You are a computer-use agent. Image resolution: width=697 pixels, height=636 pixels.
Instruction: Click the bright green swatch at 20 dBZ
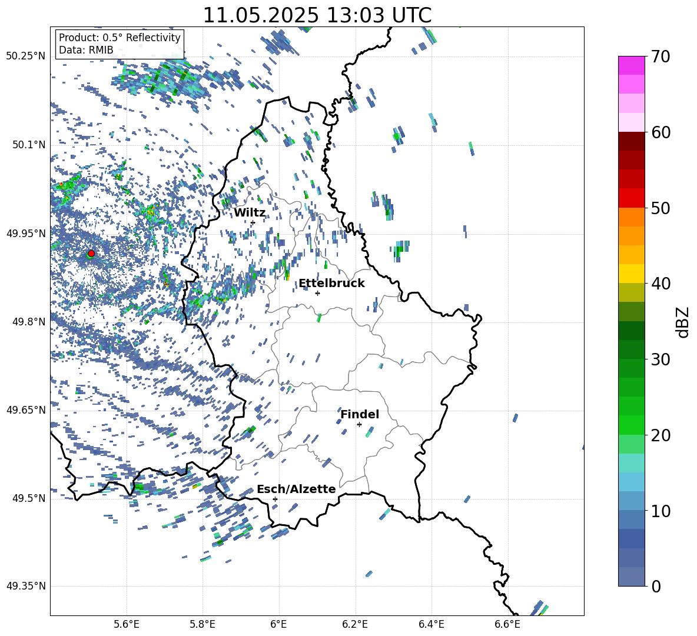[x=632, y=425]
